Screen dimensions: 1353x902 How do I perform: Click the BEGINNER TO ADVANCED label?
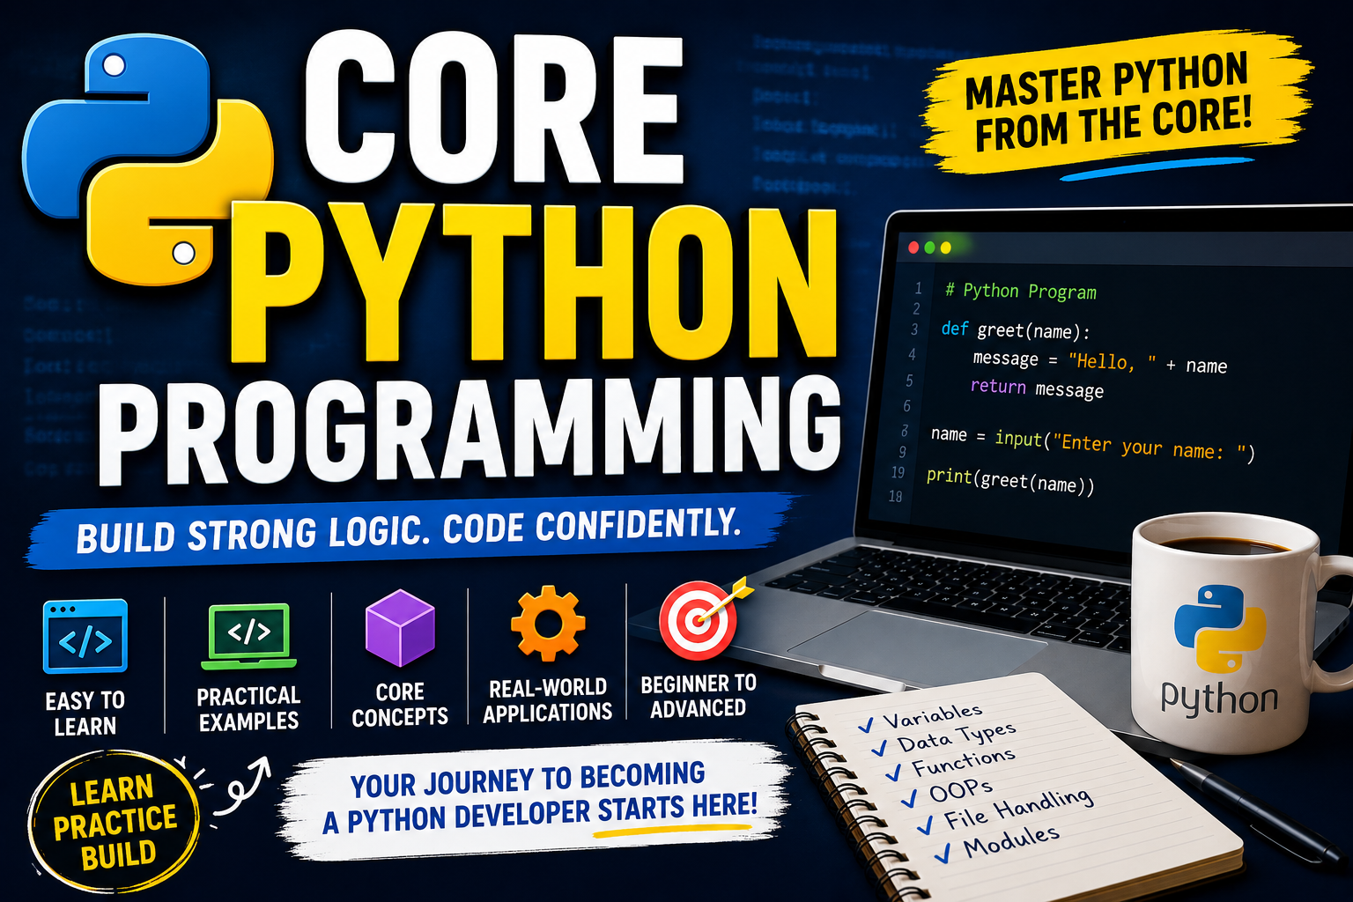click(x=699, y=696)
